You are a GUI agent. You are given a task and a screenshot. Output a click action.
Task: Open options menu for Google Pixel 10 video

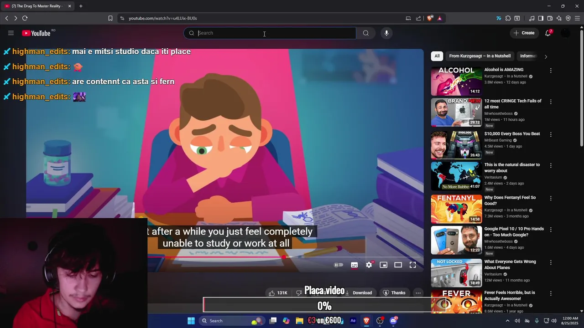pyautogui.click(x=551, y=230)
